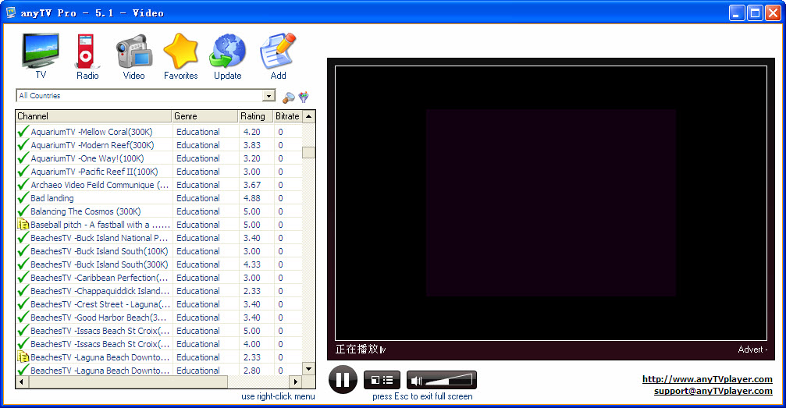Select the Bad landing channel

pos(52,198)
